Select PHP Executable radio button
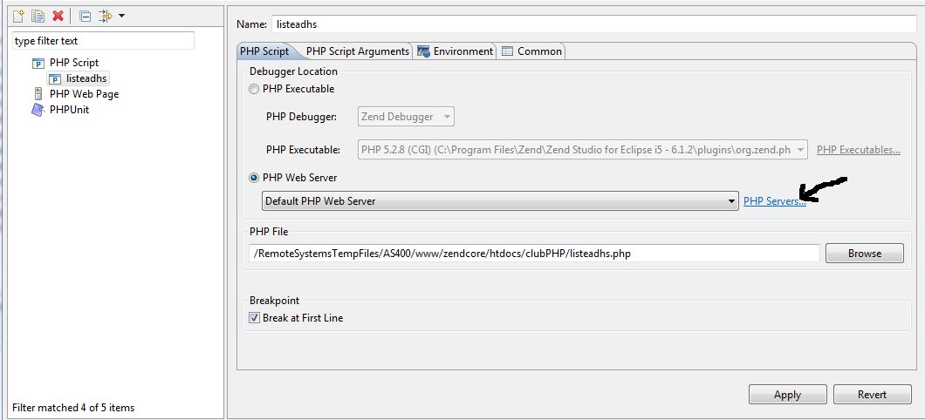Screen dimensions: 925x420 254,89
